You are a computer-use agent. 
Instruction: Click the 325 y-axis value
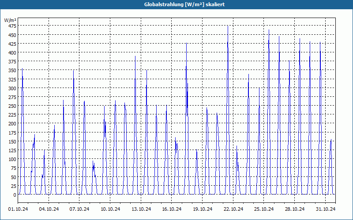point(12,79)
